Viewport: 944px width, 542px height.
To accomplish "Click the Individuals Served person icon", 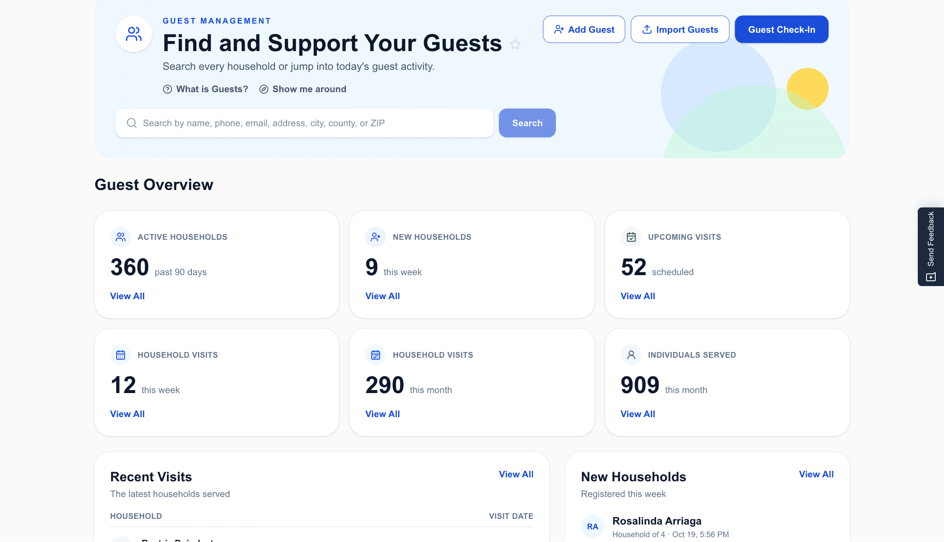I will (631, 355).
